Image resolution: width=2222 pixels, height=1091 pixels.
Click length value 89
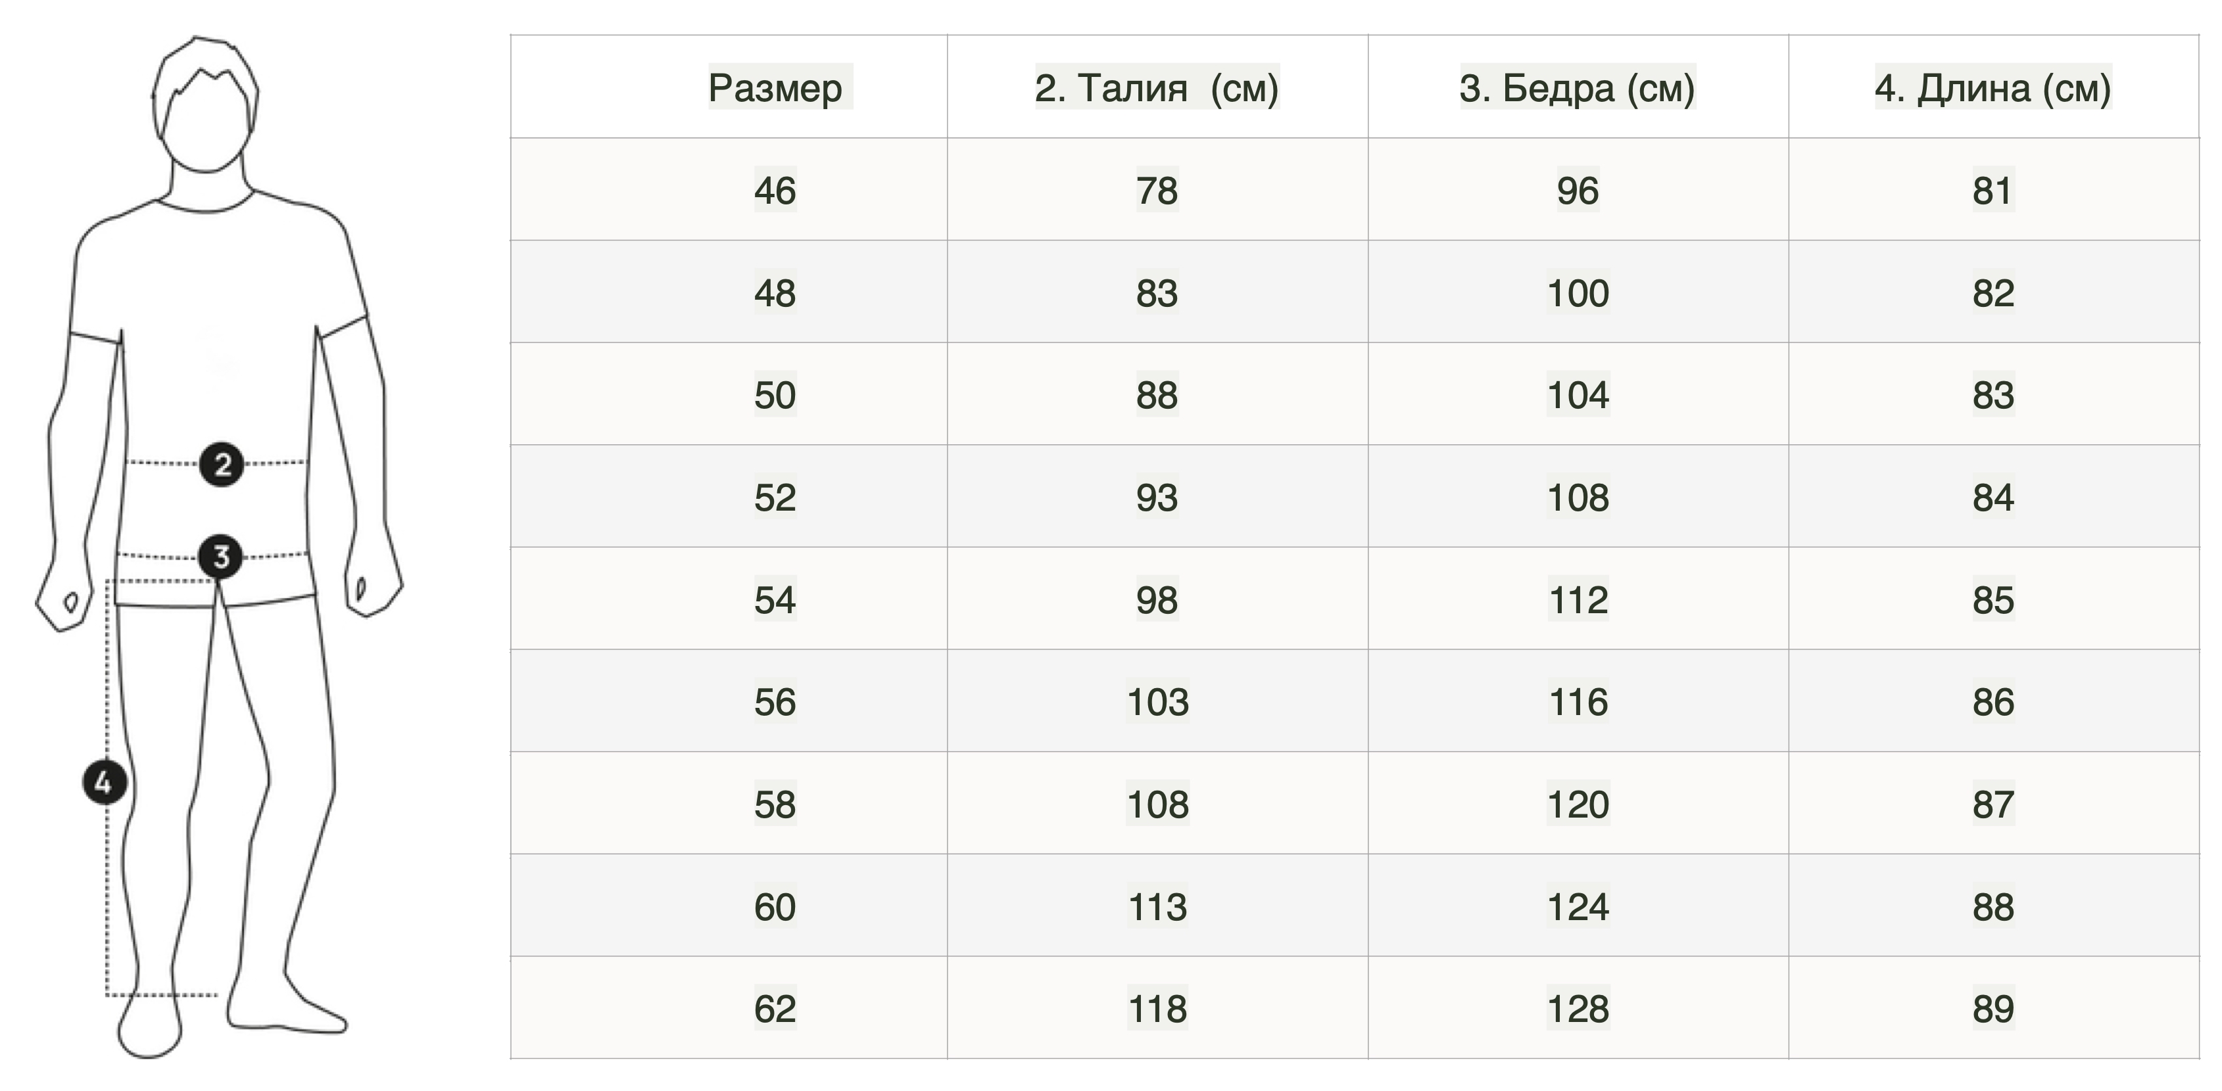1993,1008
